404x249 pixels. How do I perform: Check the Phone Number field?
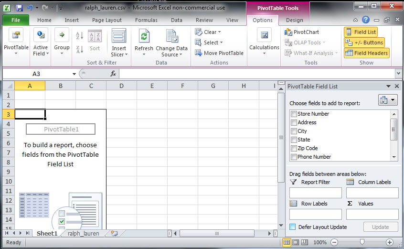(x=294, y=157)
